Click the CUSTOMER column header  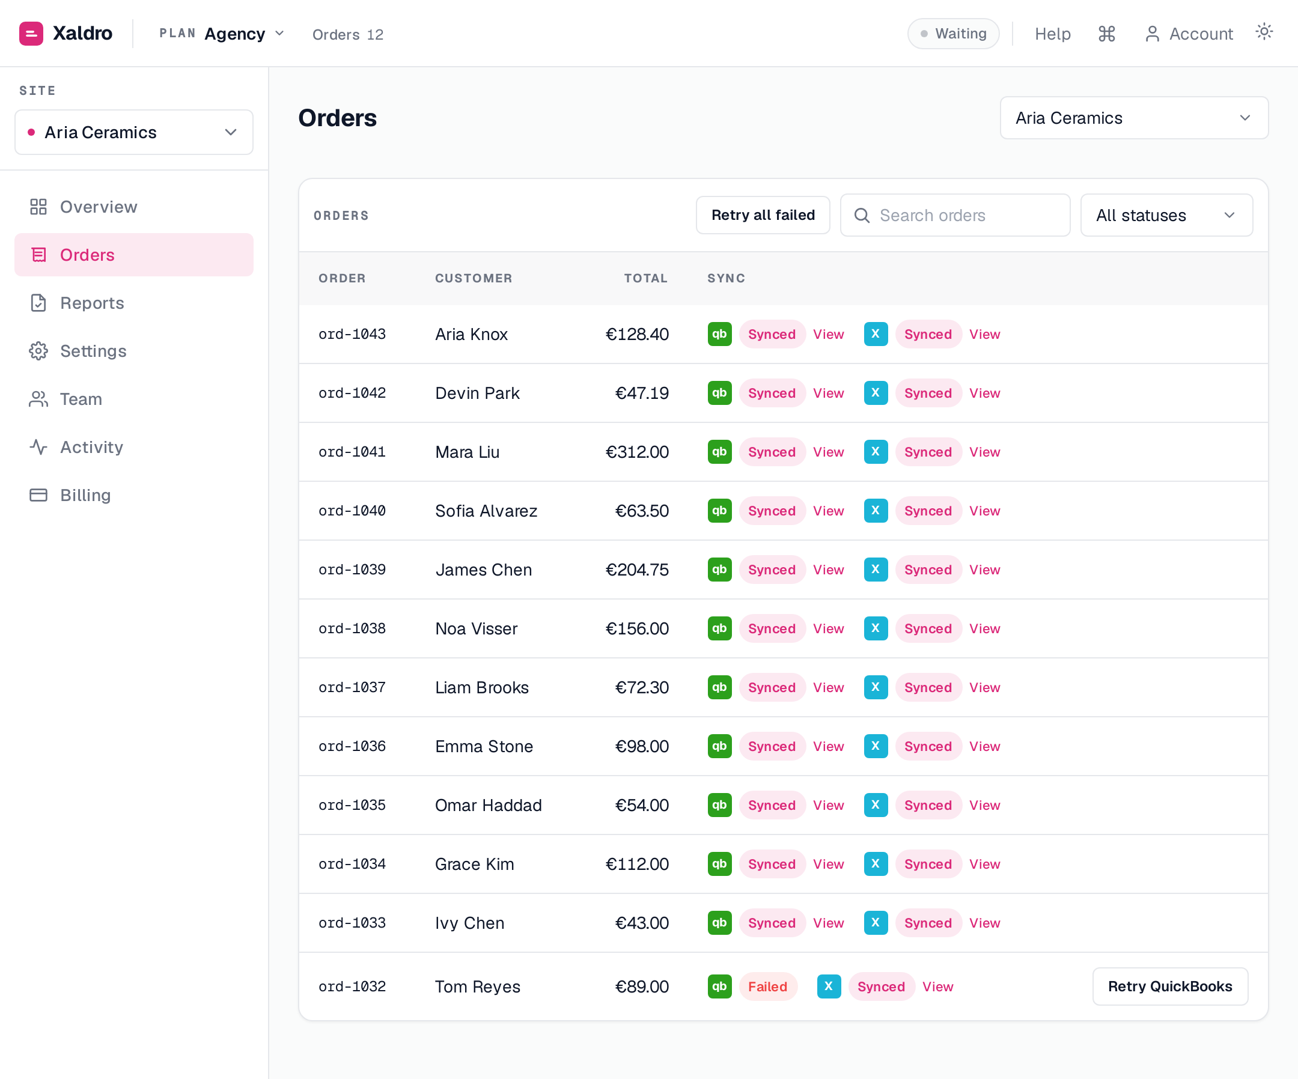click(x=474, y=278)
